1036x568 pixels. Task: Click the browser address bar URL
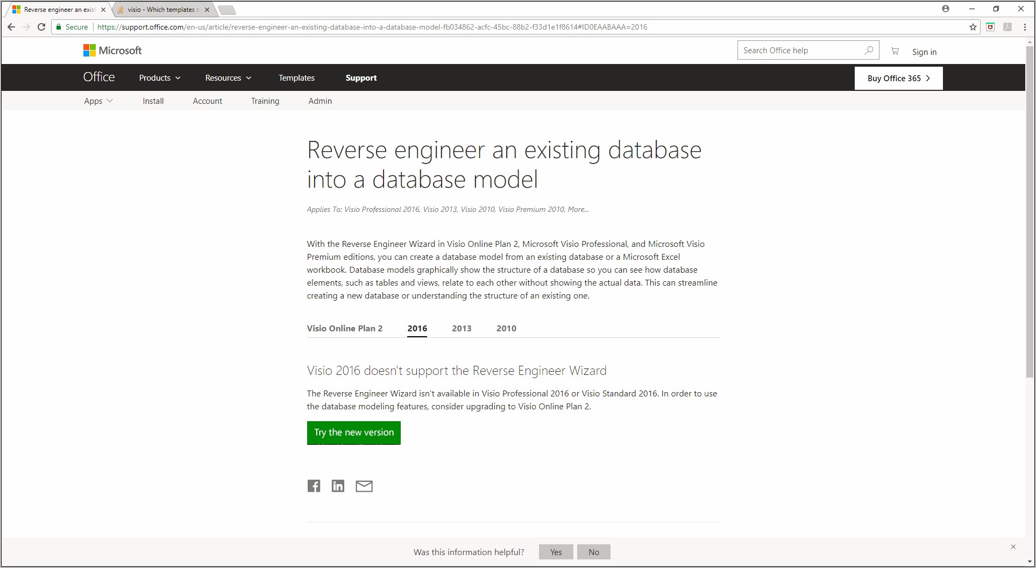tap(372, 27)
